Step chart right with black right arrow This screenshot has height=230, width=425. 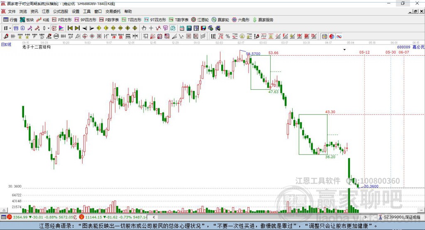coord(92,28)
